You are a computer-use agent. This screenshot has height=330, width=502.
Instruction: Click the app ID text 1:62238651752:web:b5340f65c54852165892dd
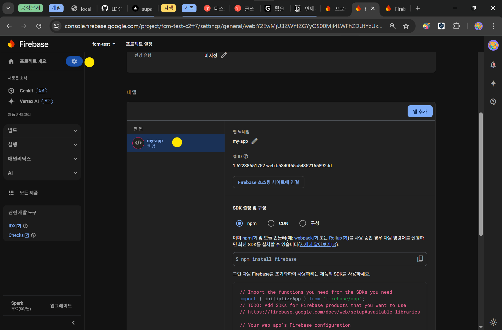pos(282,166)
